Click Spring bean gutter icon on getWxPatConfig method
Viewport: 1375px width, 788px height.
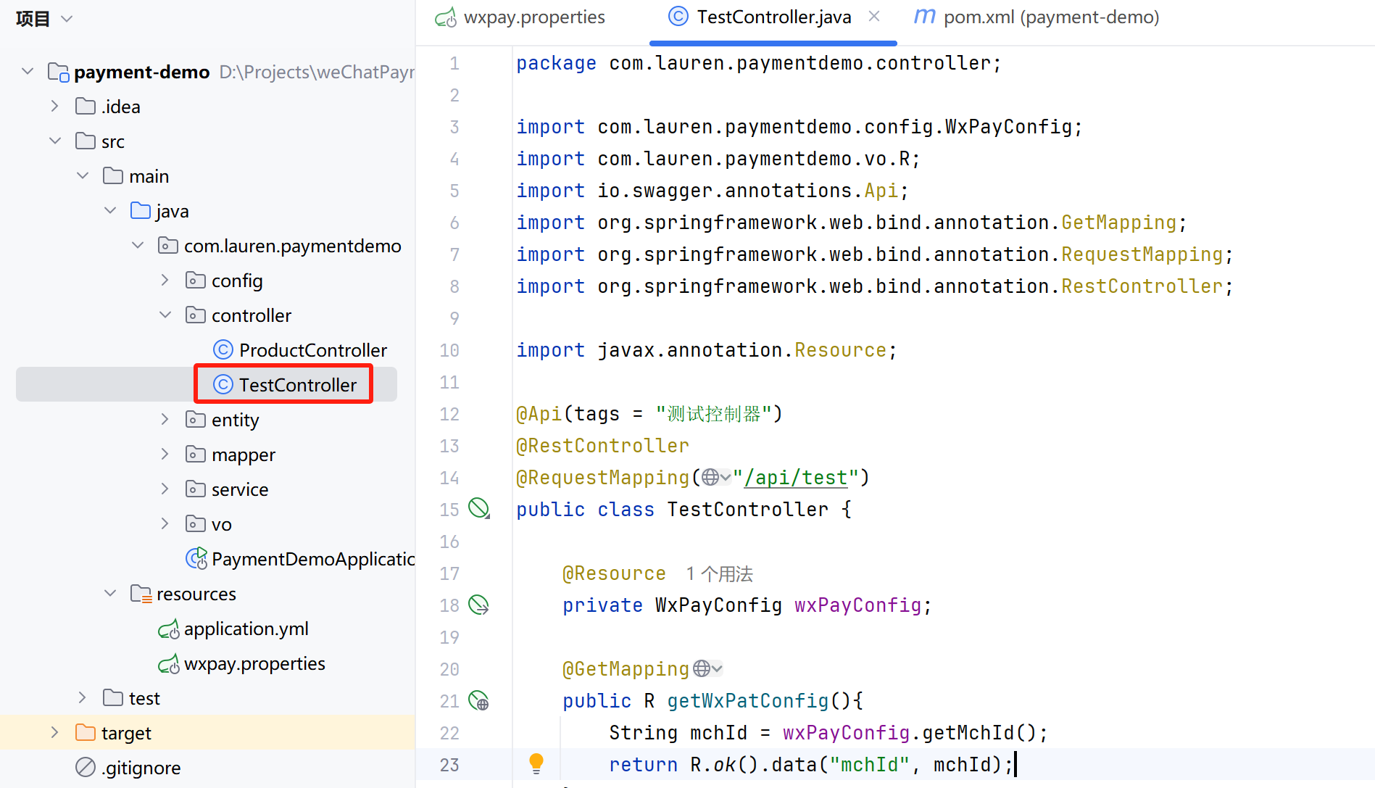(478, 700)
